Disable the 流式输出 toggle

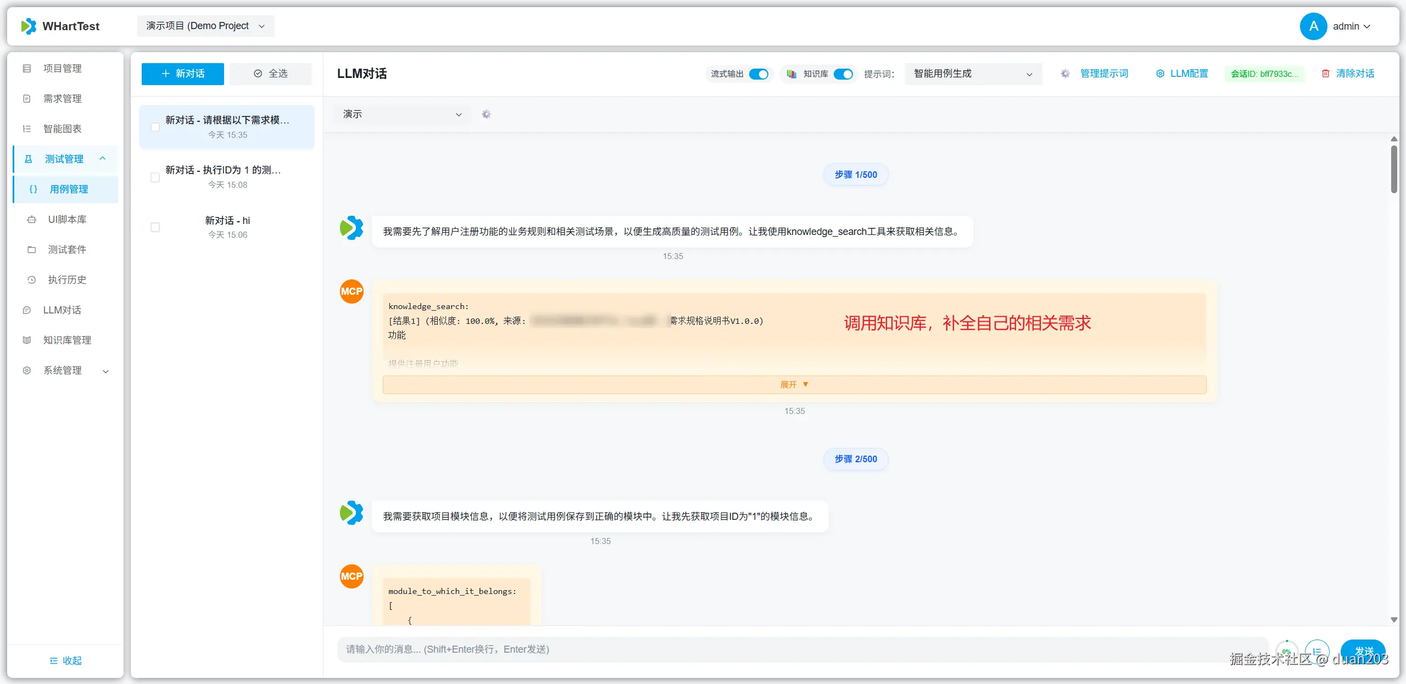pos(758,74)
